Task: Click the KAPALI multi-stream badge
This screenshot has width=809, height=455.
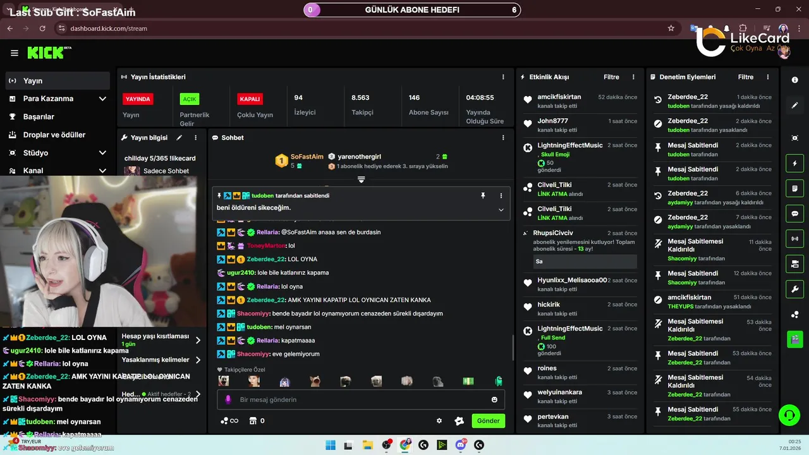Action: [x=250, y=99]
